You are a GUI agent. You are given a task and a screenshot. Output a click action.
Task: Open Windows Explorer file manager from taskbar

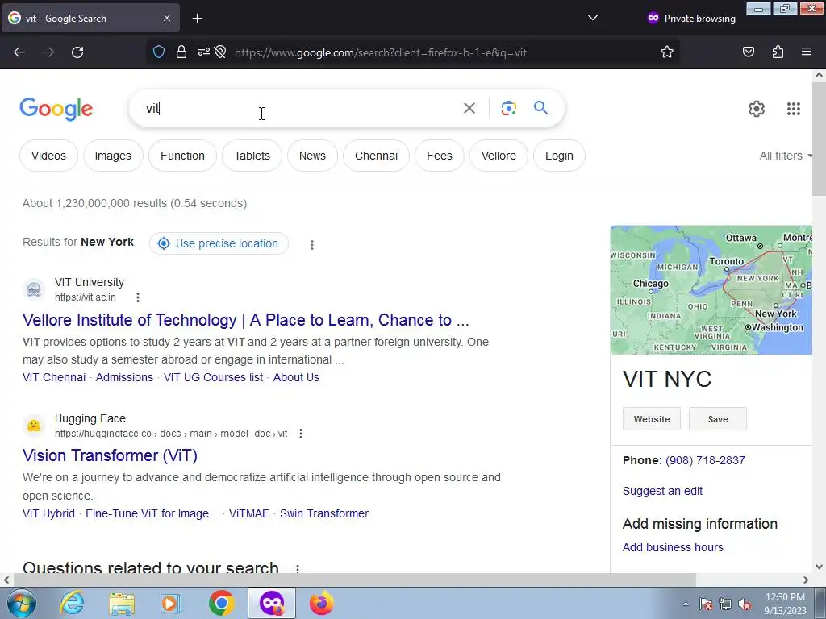click(x=122, y=603)
